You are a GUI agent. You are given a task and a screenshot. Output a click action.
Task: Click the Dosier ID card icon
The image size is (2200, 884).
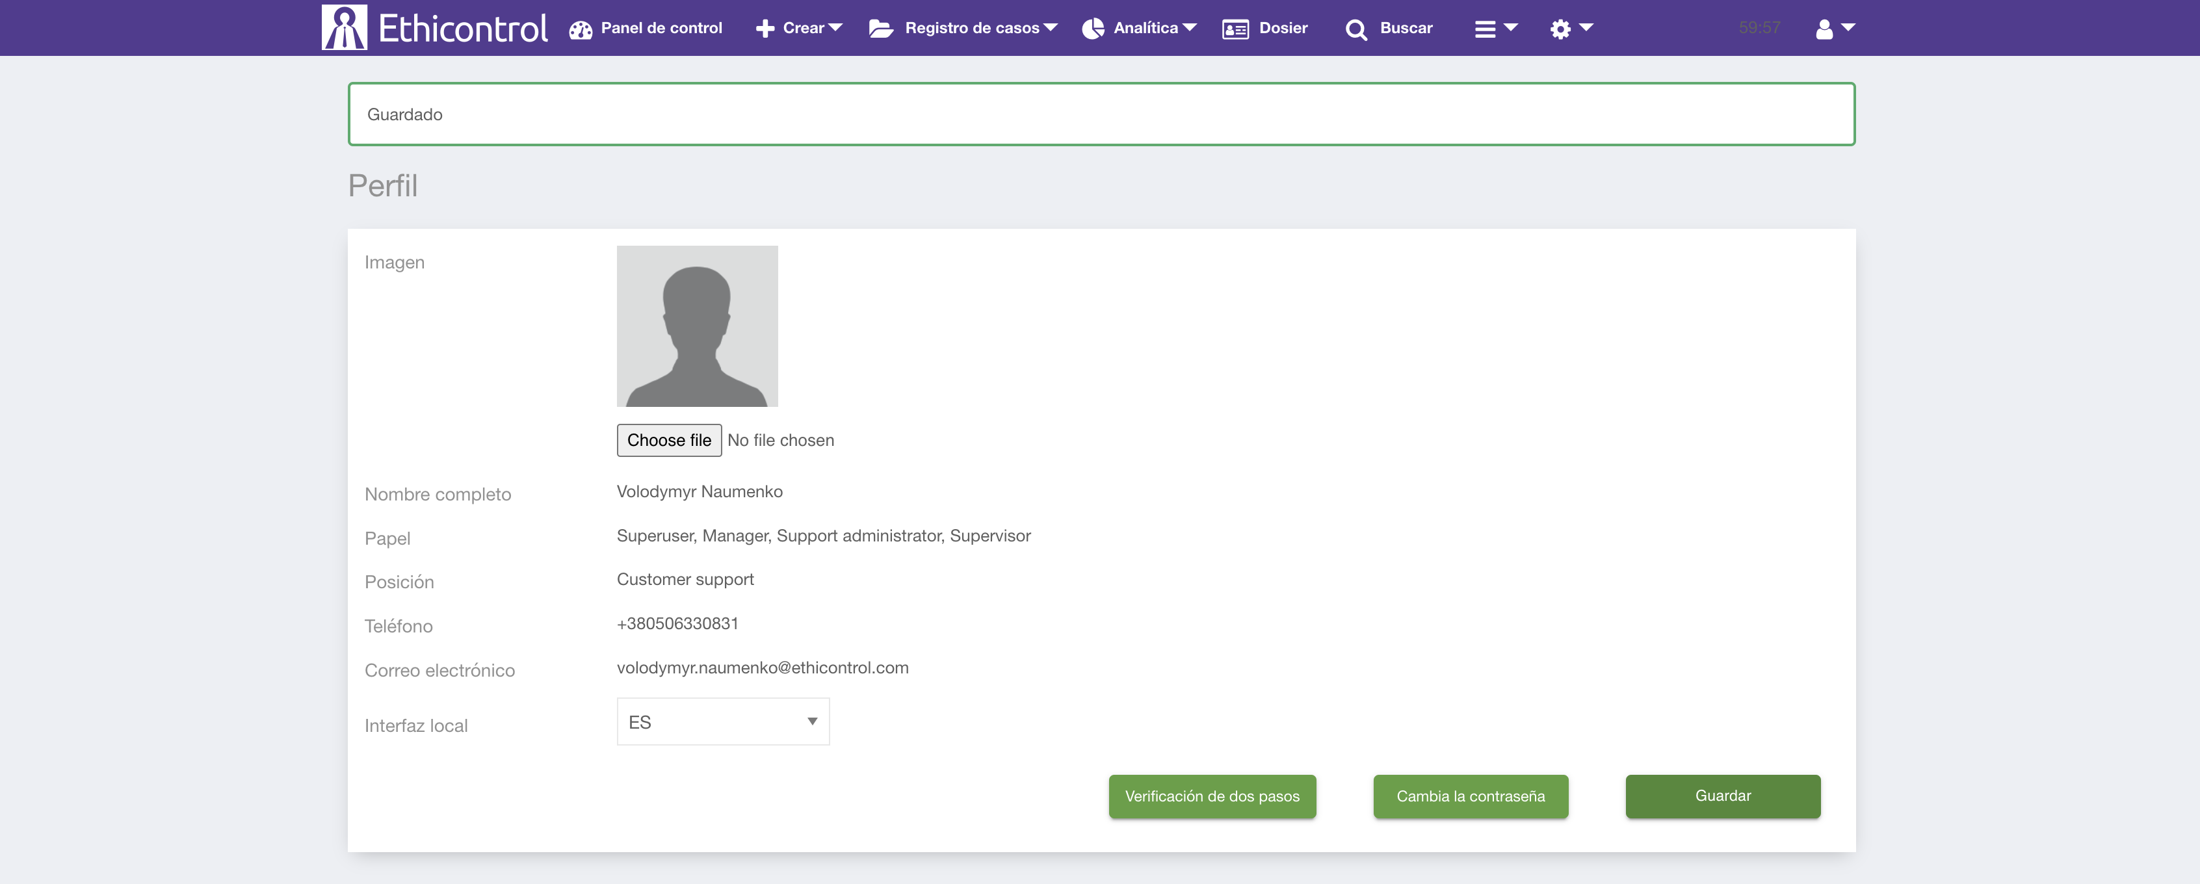pos(1235,29)
